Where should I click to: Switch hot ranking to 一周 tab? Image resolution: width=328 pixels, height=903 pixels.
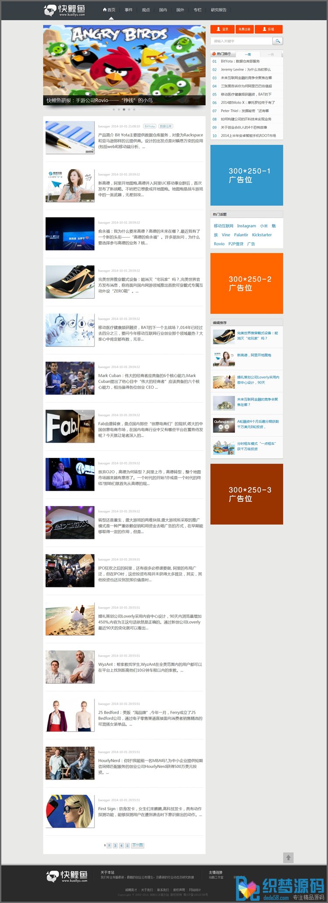[x=248, y=54]
